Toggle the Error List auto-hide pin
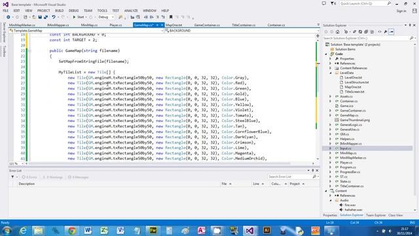 (x=313, y=170)
